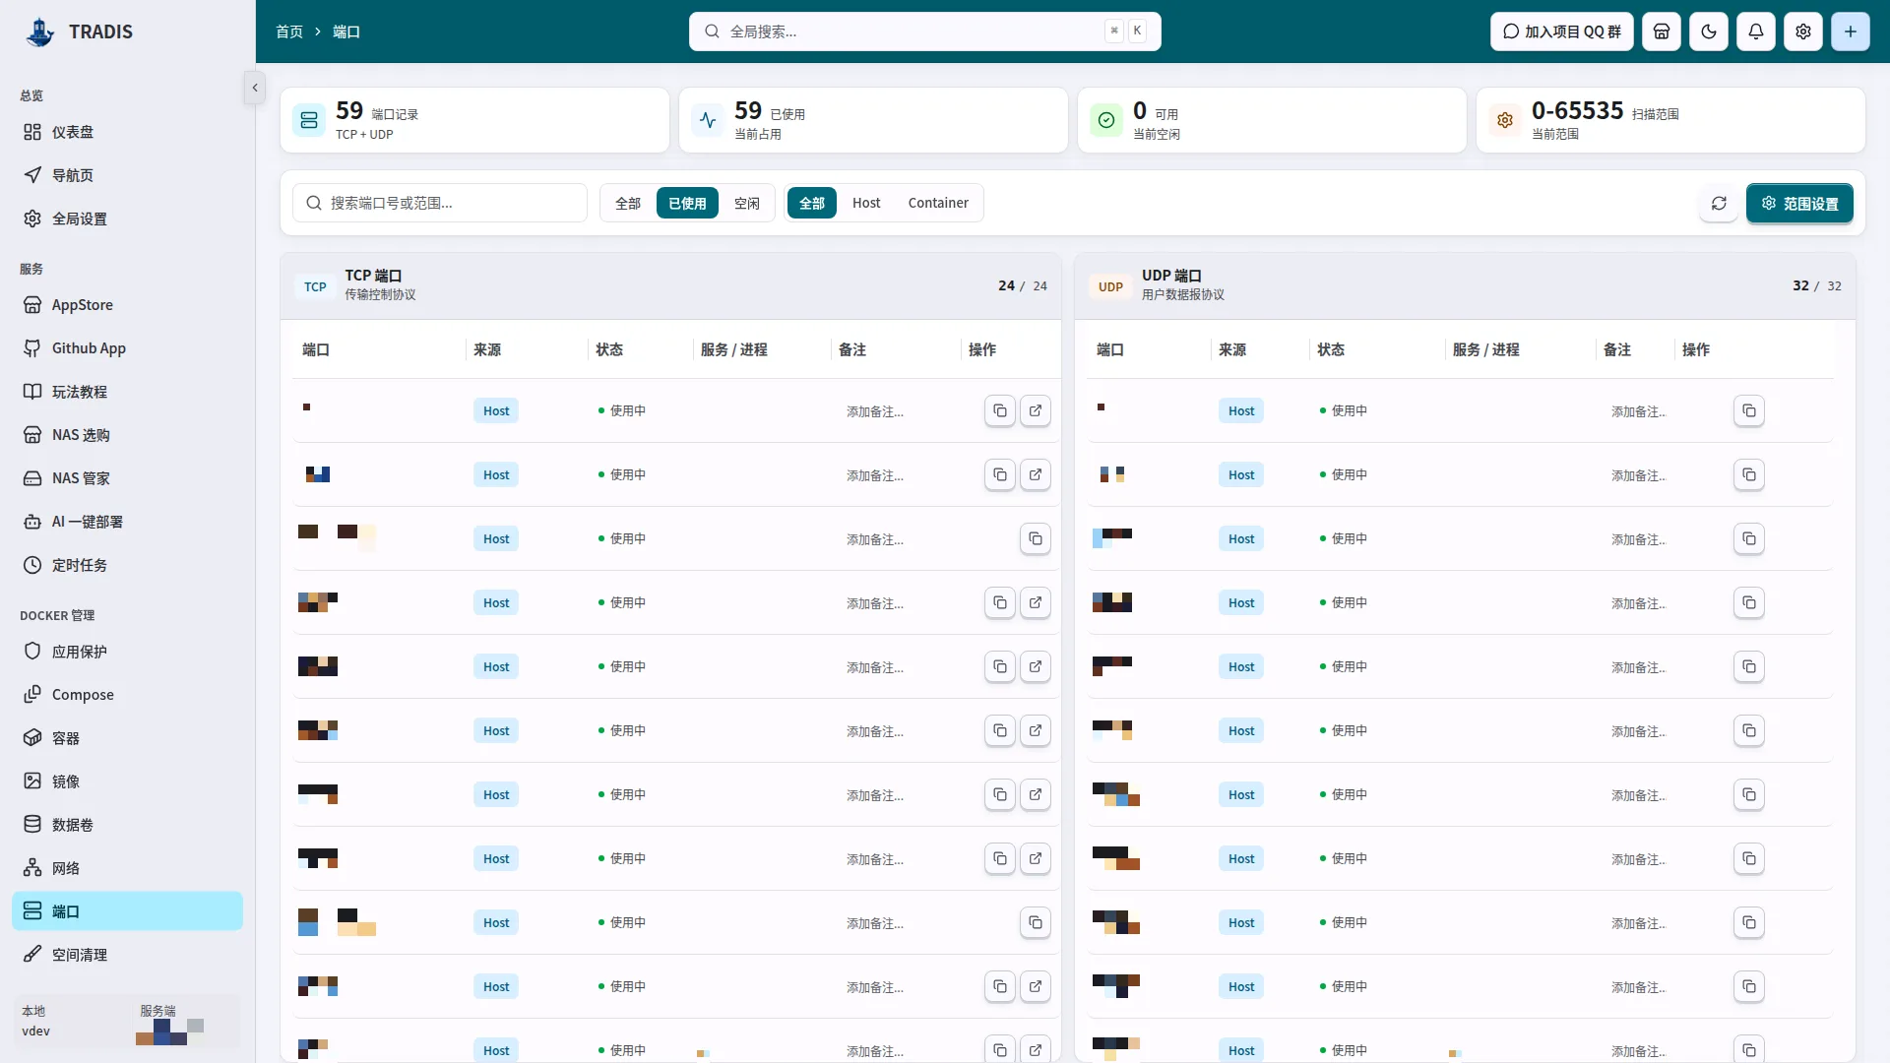Image resolution: width=1890 pixels, height=1063 pixels.
Task: Open 全局设置 in sidebar
Action: coord(127,219)
